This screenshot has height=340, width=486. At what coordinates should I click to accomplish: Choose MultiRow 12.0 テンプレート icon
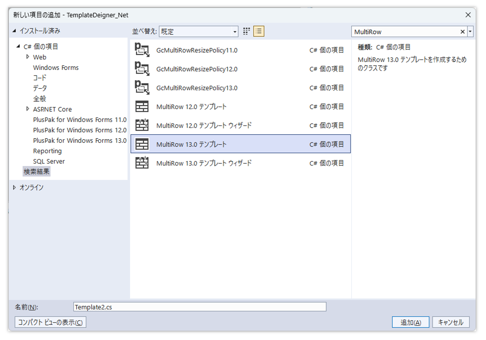[142, 107]
